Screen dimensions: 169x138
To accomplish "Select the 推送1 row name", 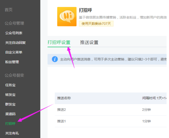I will point(61,121).
